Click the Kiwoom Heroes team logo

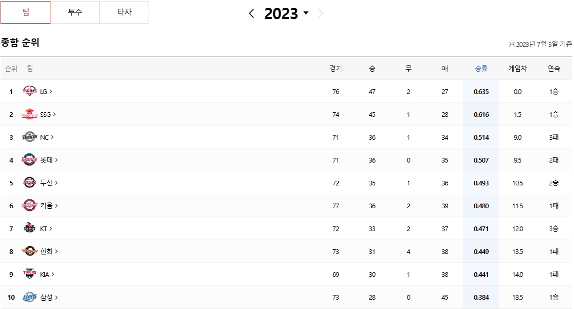(29, 205)
